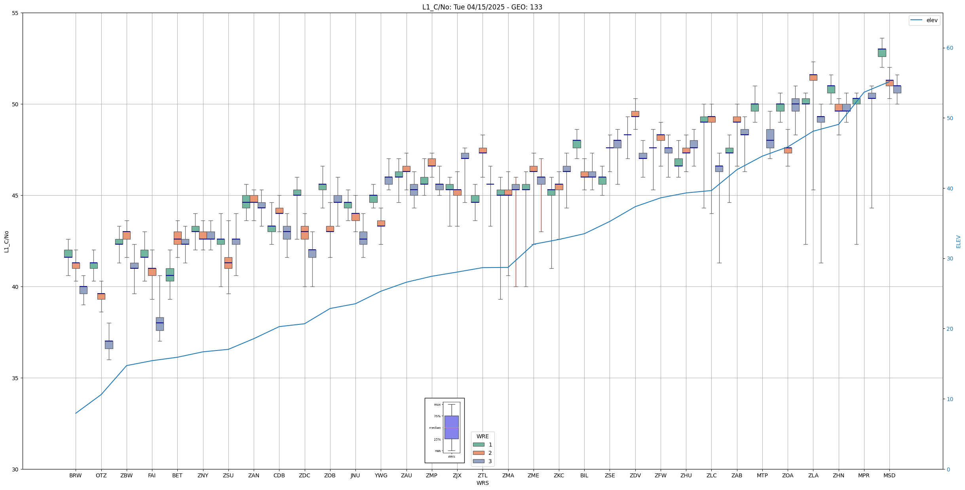Click the blue-gray WRE 3 legend swatch

[479, 461]
